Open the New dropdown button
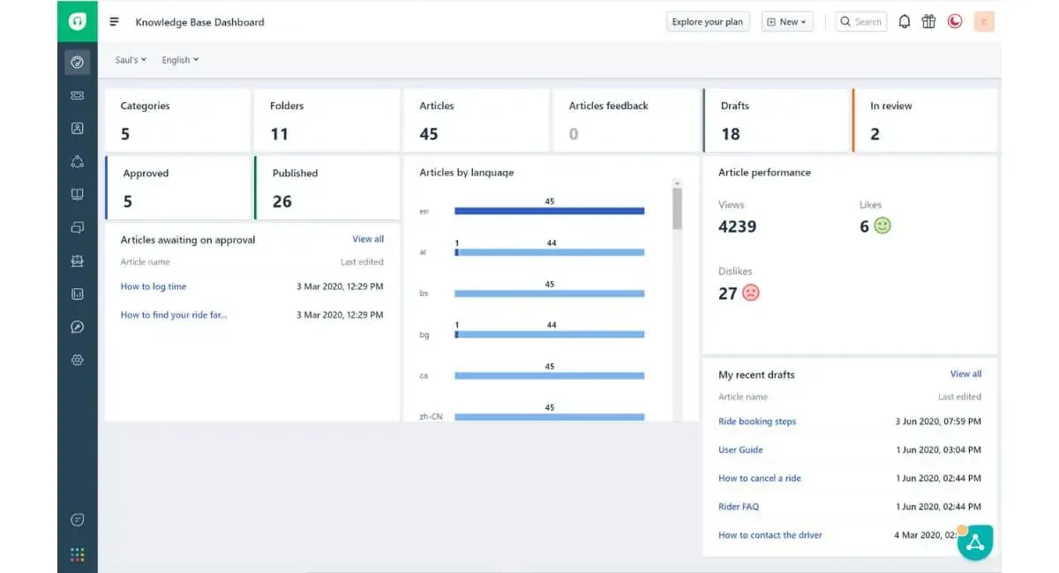 pyautogui.click(x=787, y=22)
